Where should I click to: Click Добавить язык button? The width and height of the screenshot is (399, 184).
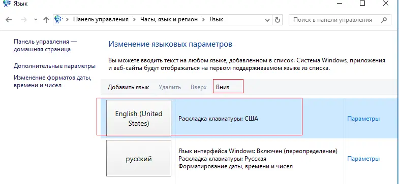coord(128,87)
